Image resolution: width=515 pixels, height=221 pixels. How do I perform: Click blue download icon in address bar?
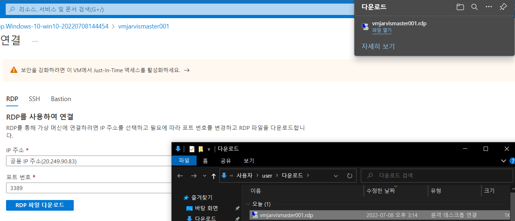tap(224, 175)
